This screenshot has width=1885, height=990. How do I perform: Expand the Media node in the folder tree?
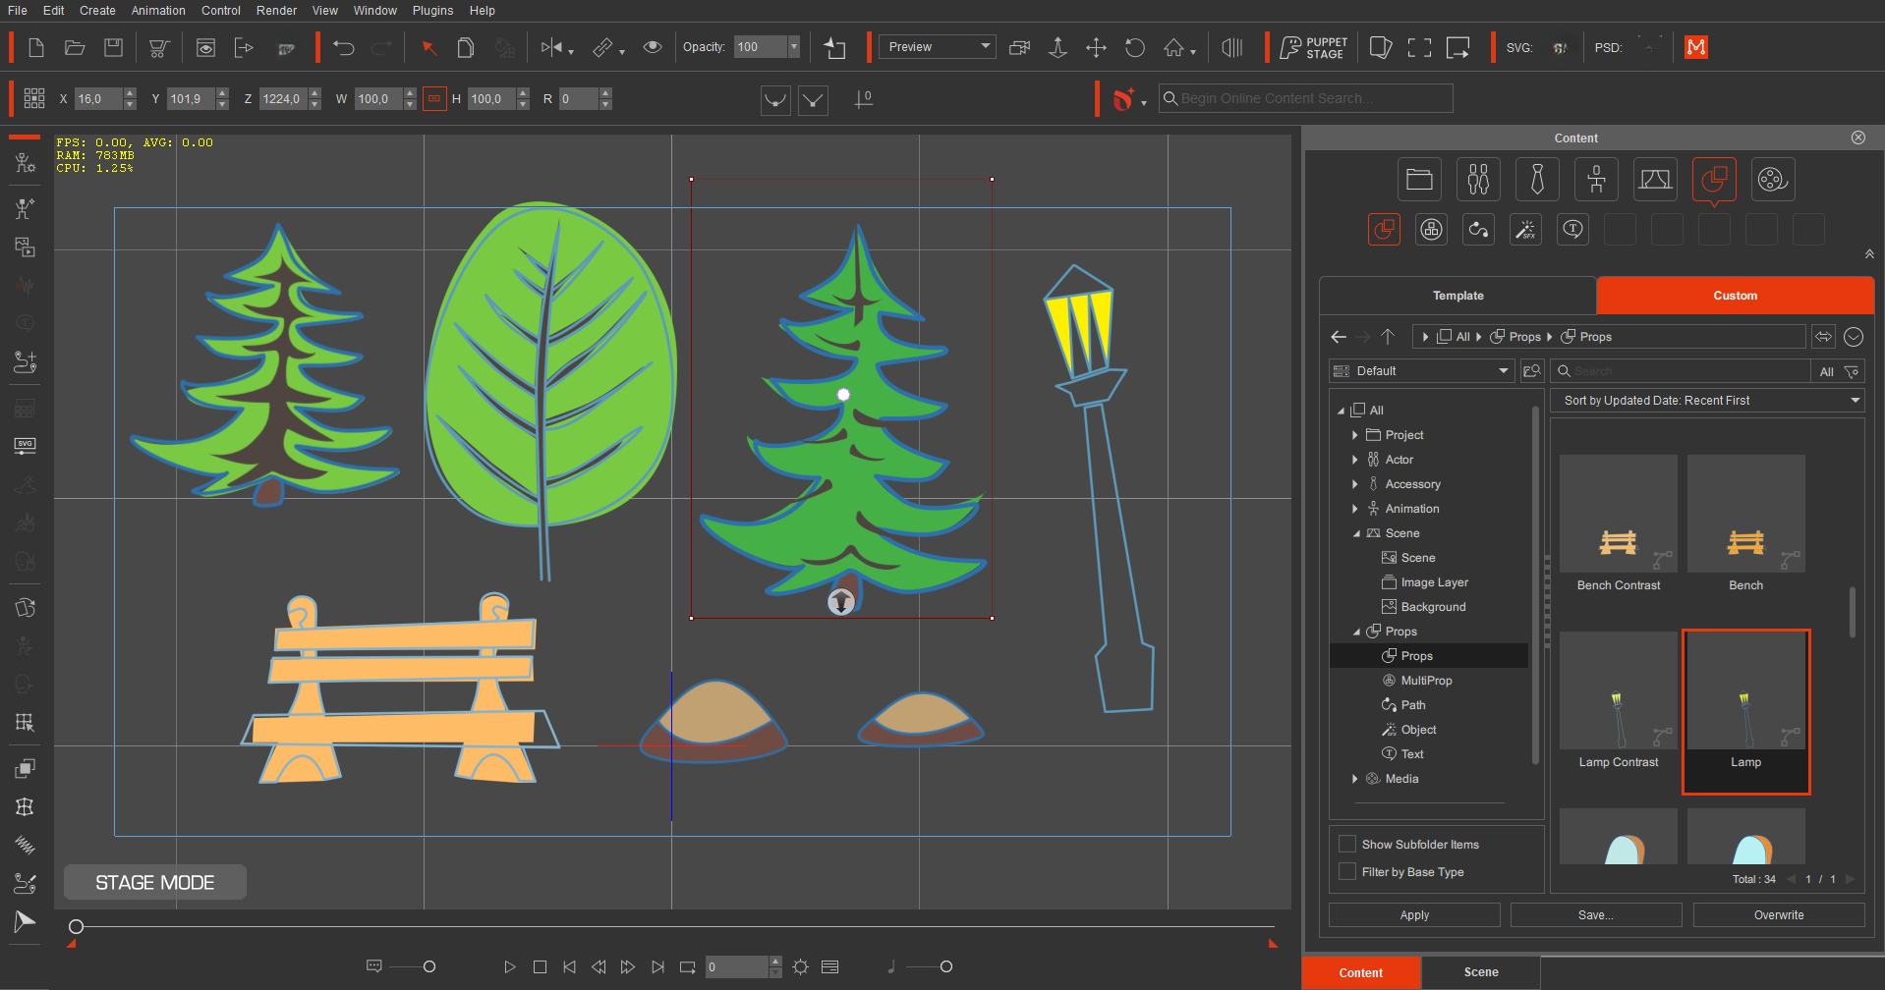[1355, 778]
